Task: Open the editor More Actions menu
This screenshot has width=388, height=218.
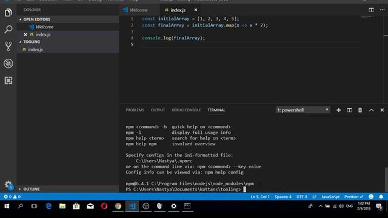Action: pyautogui.click(x=382, y=10)
